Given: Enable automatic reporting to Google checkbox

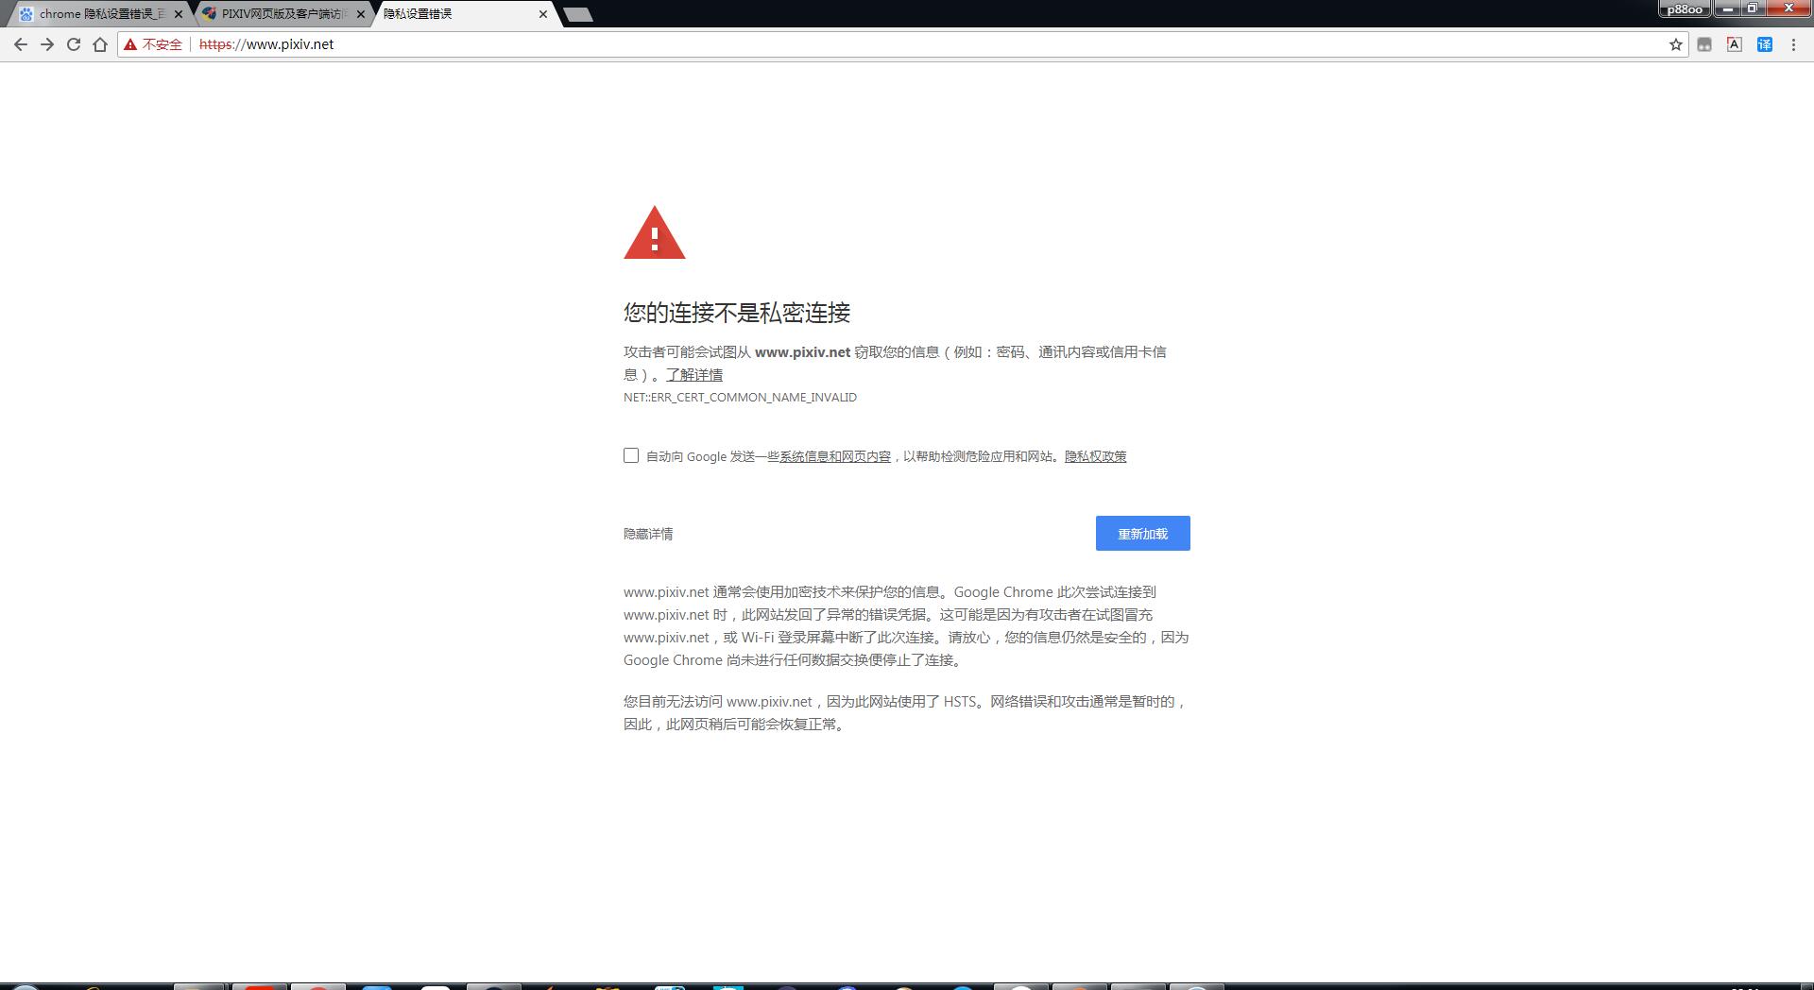Looking at the screenshot, I should pos(631,455).
